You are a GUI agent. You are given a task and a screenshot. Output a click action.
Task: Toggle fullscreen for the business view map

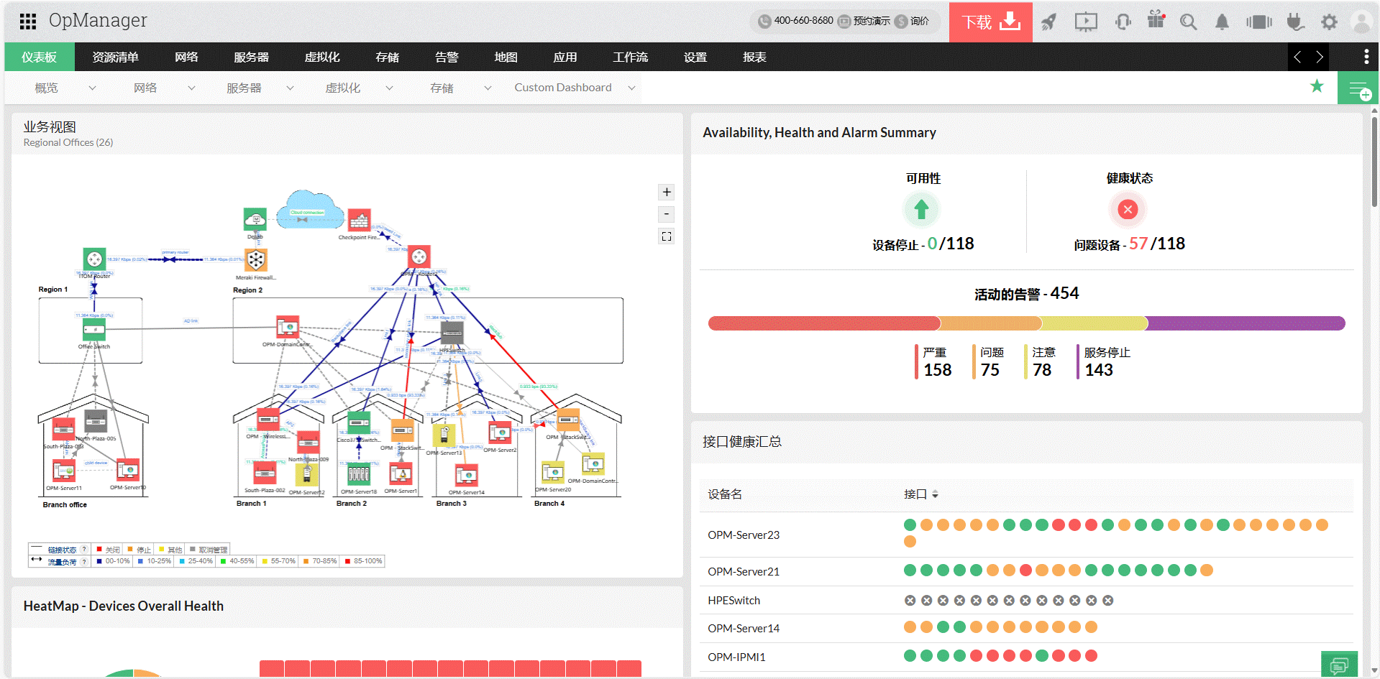click(x=667, y=236)
